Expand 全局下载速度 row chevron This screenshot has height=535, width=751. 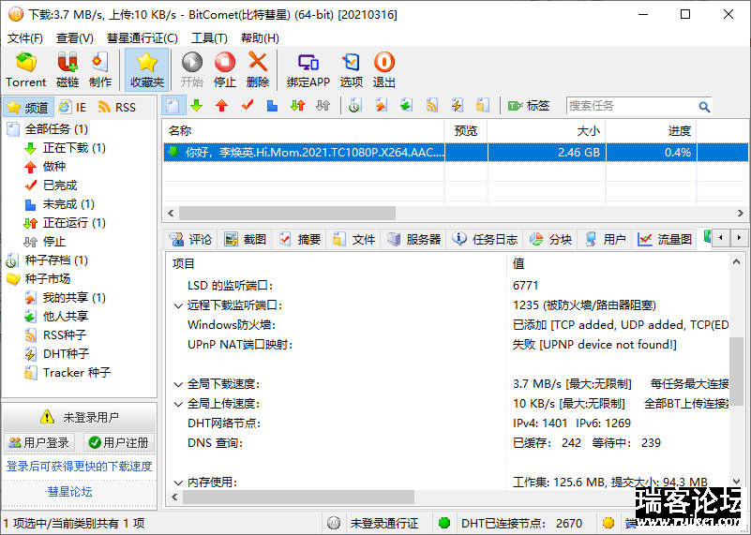pos(178,384)
